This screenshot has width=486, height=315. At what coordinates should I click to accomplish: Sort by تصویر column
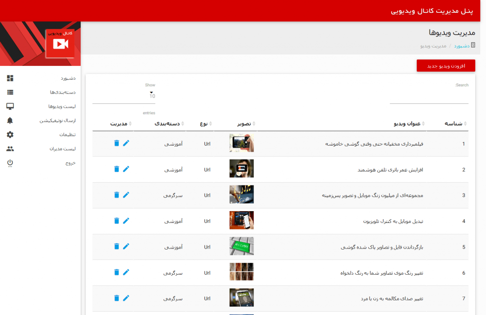(246, 124)
